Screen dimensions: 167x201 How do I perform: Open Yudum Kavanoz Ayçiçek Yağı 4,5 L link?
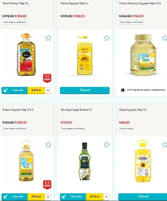(x=140, y=3)
